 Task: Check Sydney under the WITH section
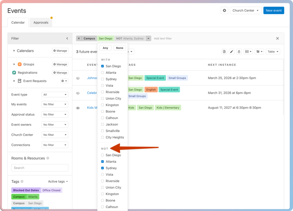[x=103, y=79]
